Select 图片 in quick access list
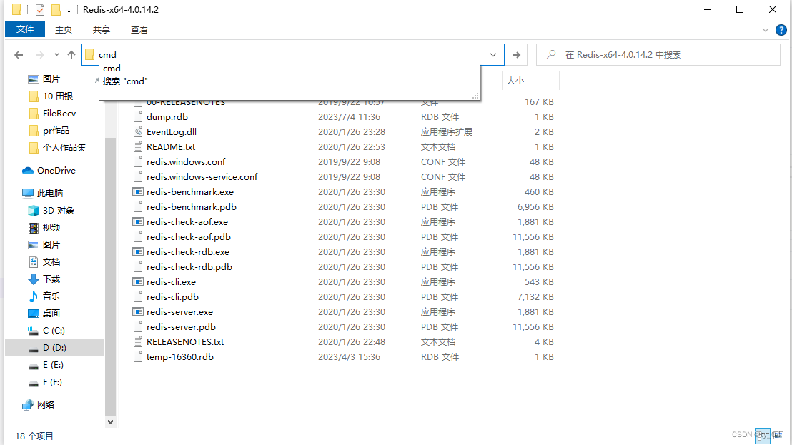This screenshot has height=445, width=792. point(51,79)
